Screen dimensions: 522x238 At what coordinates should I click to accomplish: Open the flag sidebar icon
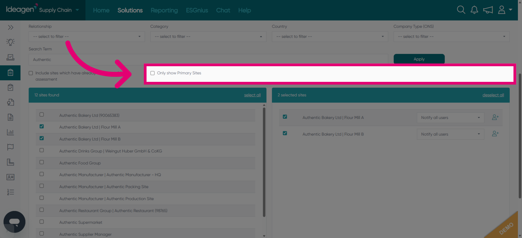click(x=10, y=147)
